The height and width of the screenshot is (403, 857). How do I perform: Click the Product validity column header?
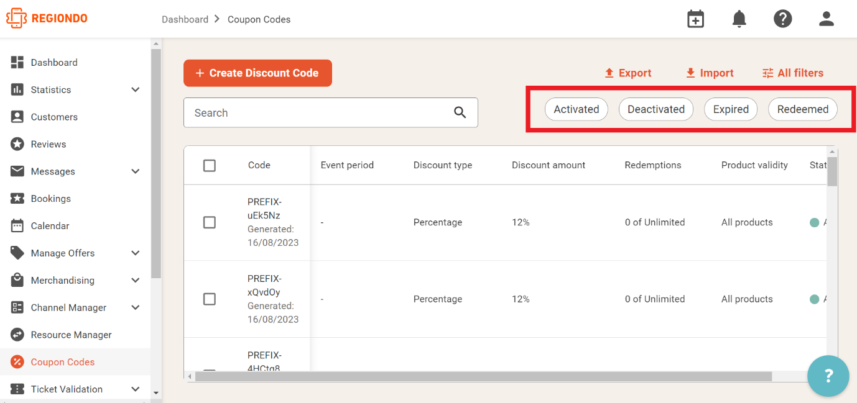click(754, 165)
